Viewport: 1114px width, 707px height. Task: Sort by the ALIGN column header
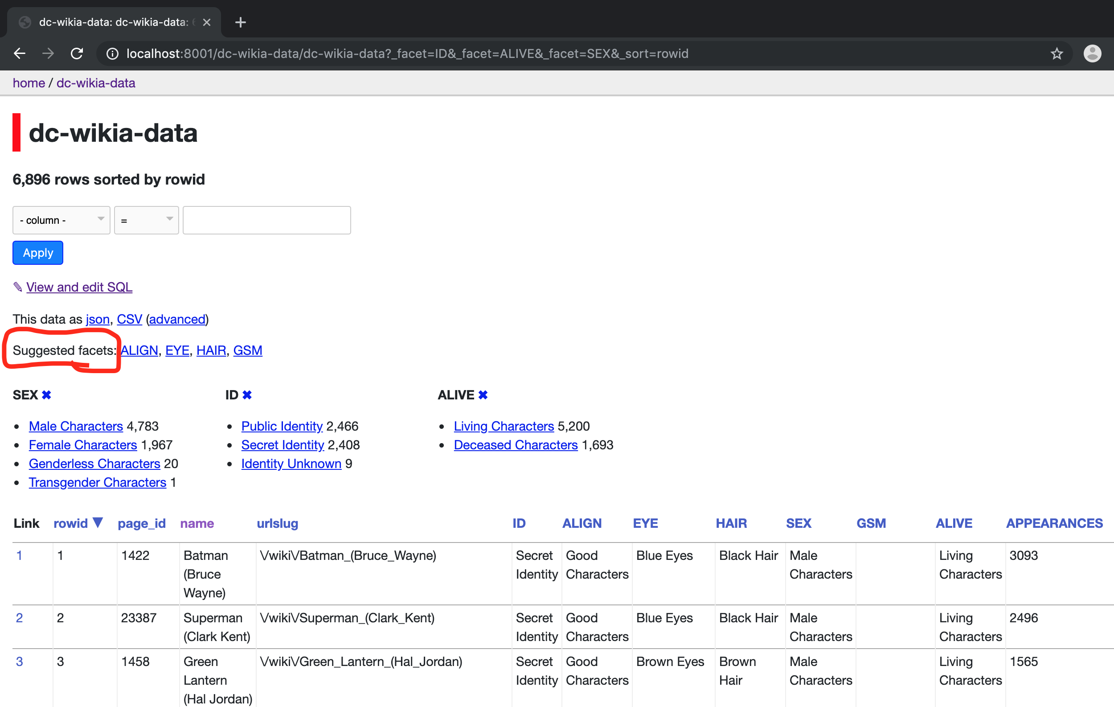(x=582, y=523)
